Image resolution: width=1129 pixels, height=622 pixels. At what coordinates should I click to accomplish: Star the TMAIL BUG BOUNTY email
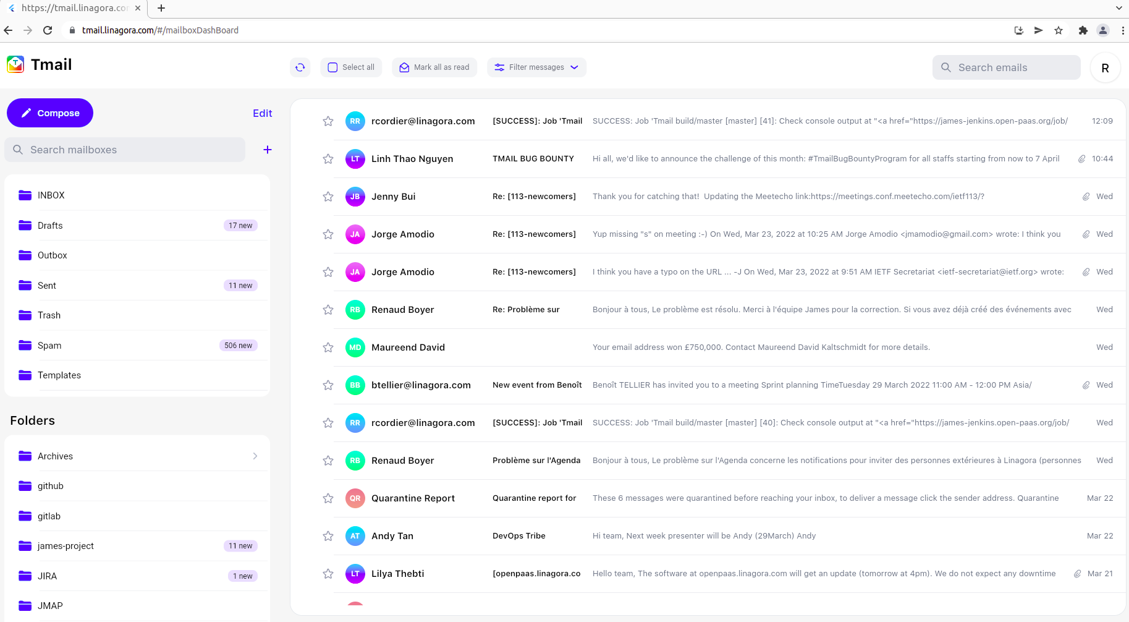click(x=328, y=159)
